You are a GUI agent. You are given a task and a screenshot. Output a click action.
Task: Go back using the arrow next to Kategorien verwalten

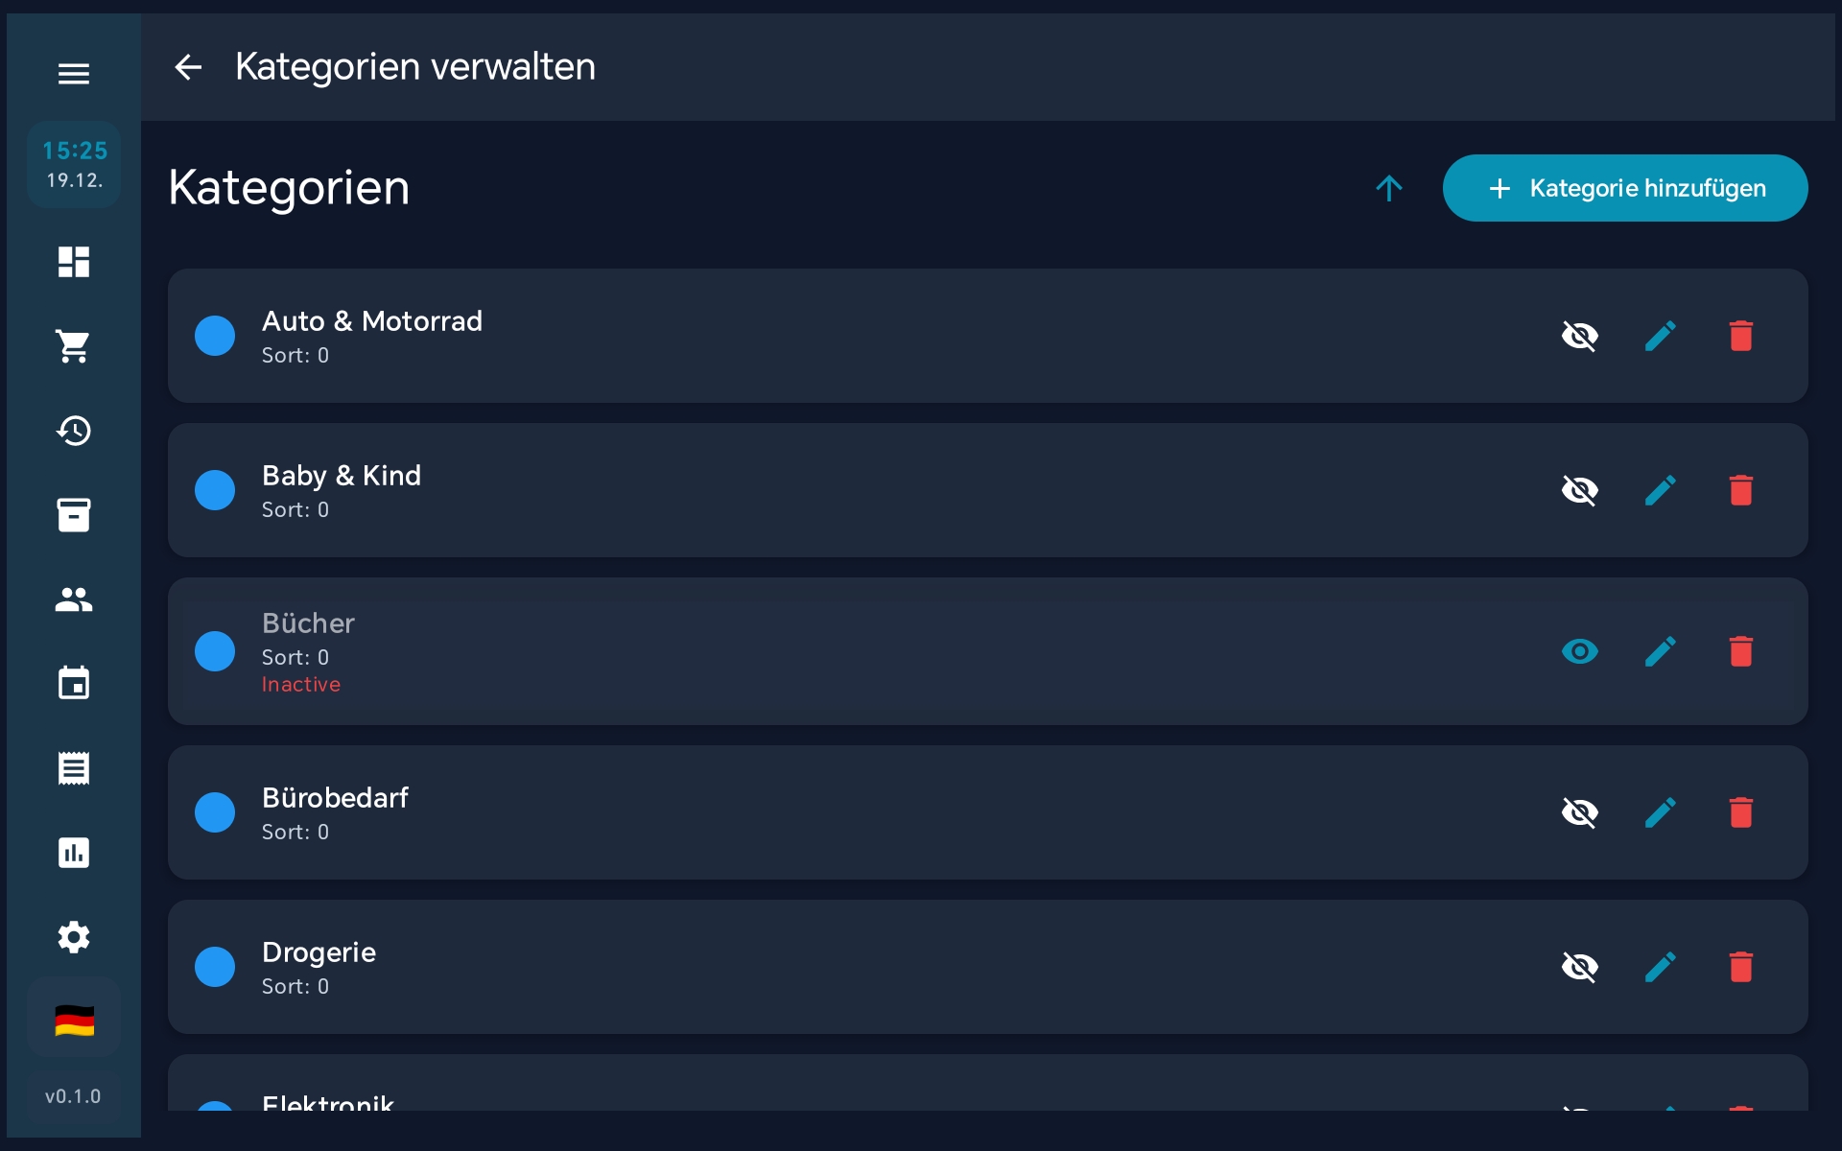click(189, 66)
